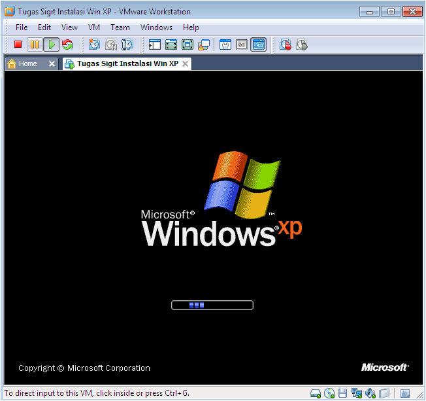Switch to Quick Switch mode icon
The width and height of the screenshot is (426, 401).
pos(171,44)
